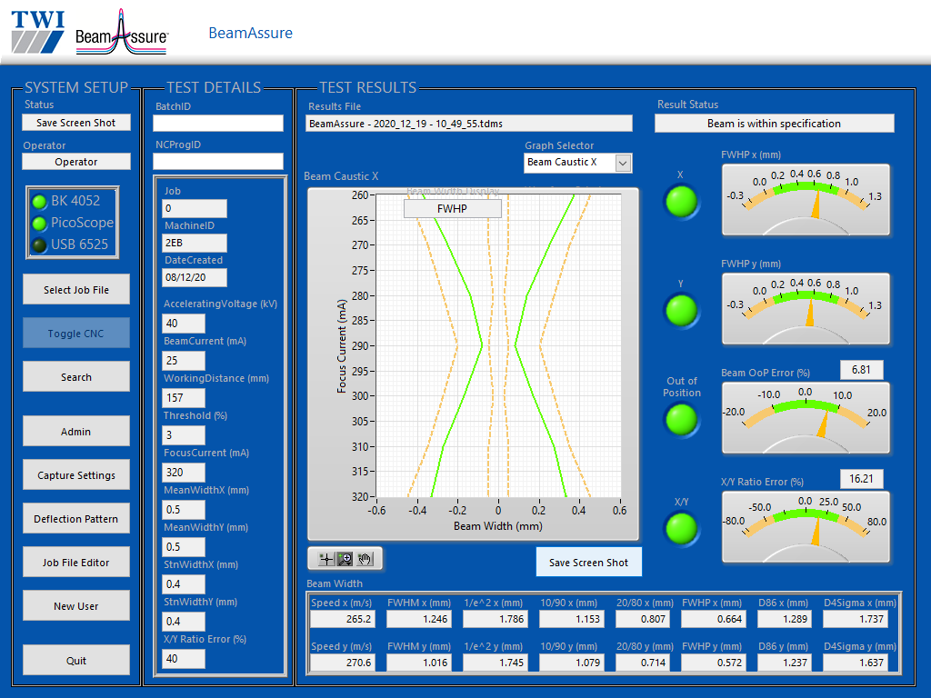The image size is (931, 698).
Task: Click the AcceleratingVoltage field
Action: coord(184,324)
